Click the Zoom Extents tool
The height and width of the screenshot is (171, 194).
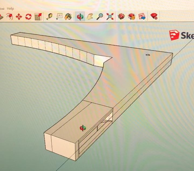110,16
